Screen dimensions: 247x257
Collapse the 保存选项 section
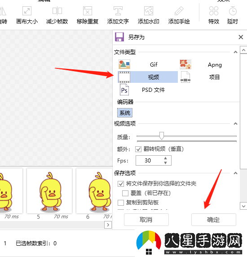[x=235, y=173]
